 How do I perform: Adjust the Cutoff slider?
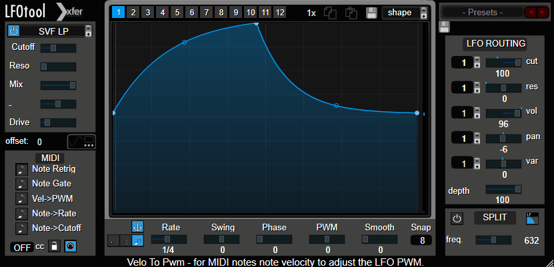pos(58,48)
